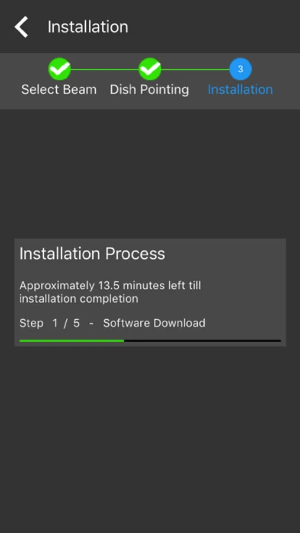Select the Select Beam step label
The width and height of the screenshot is (300, 533).
click(59, 90)
